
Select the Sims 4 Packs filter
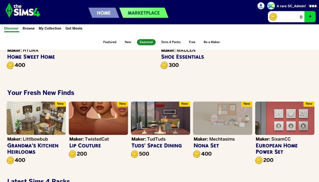point(172,42)
